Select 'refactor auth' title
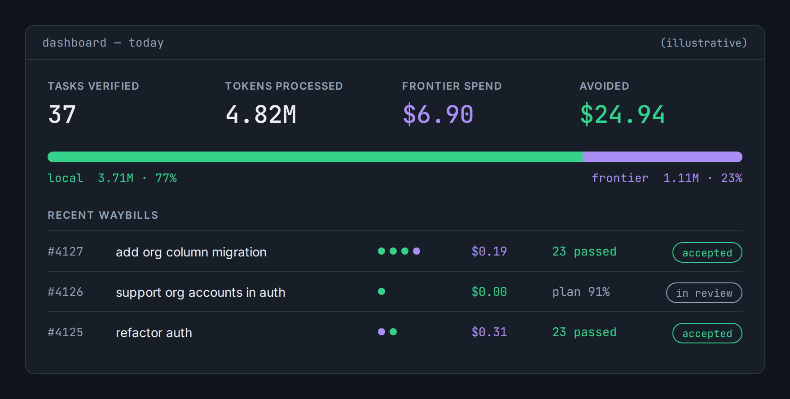The image size is (790, 399). coord(154,333)
